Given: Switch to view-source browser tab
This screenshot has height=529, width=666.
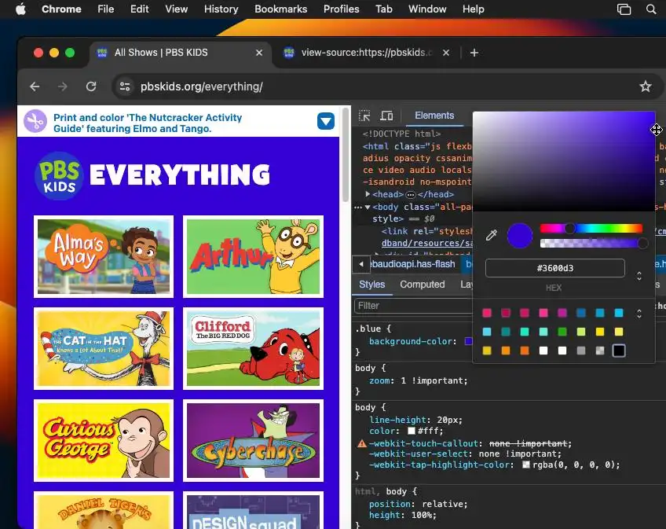Looking at the screenshot, I should point(366,53).
